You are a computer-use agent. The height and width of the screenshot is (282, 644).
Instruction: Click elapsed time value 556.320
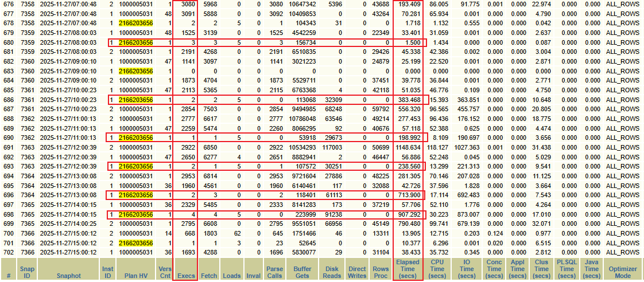(x=410, y=109)
